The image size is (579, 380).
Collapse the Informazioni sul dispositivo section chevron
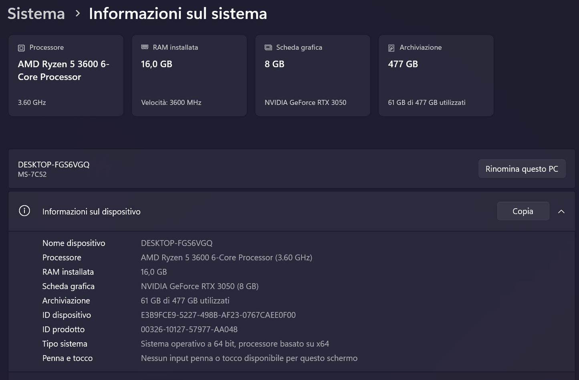tap(561, 211)
